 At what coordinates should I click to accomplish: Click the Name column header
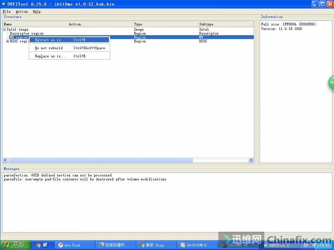(x=35, y=24)
